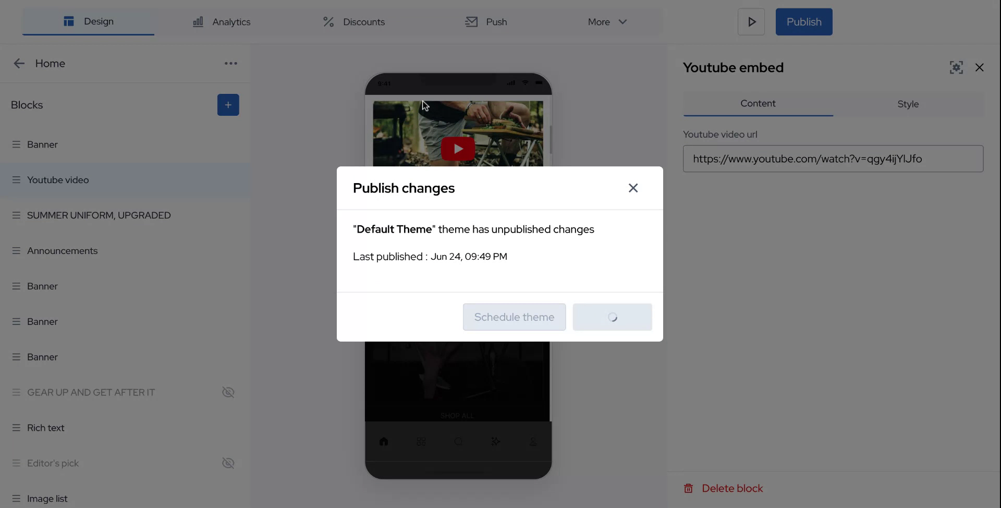Close the Publish changes dialog
1001x508 pixels.
pyautogui.click(x=633, y=188)
